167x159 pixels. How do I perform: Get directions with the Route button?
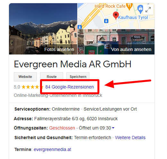pos(52,77)
